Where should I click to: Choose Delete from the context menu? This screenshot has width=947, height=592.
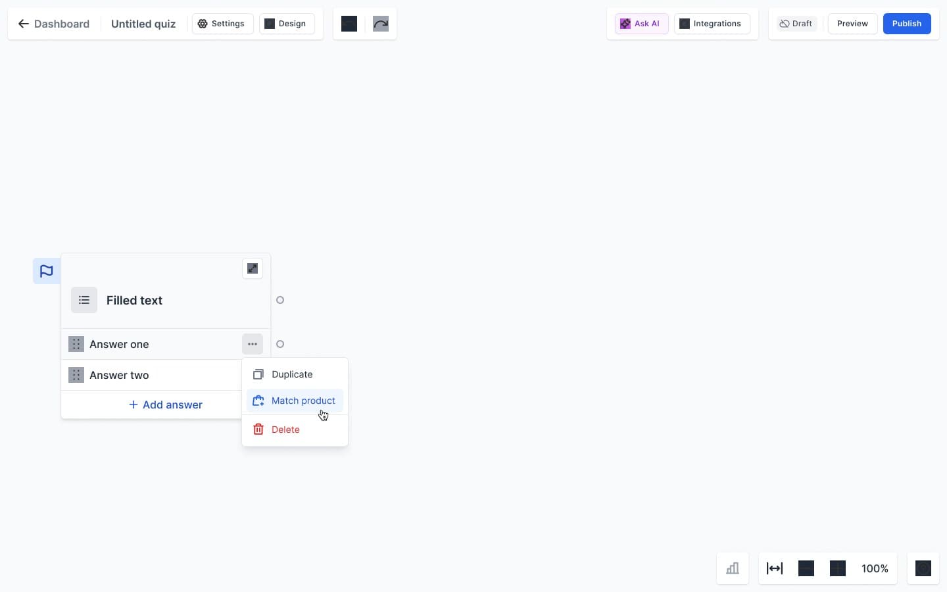[x=295, y=430]
